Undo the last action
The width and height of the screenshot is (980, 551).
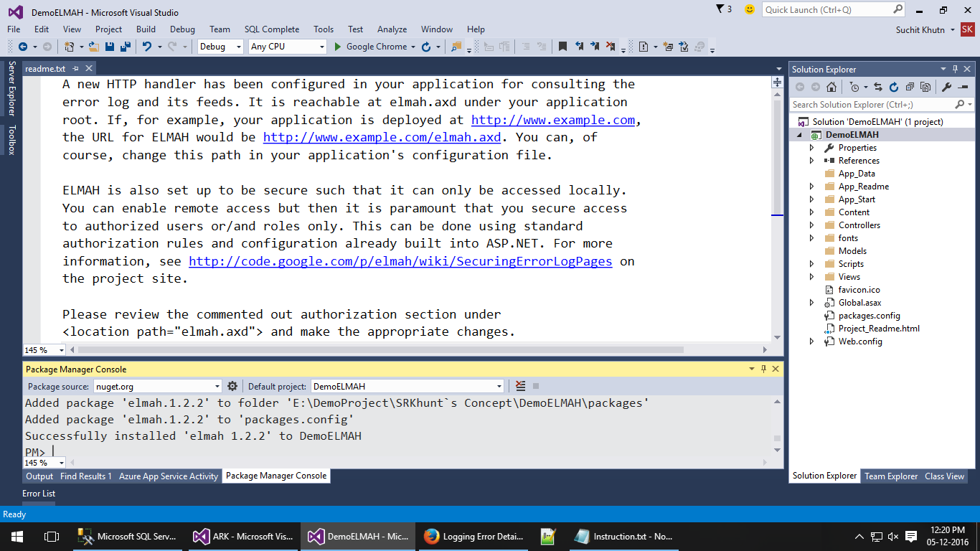pos(146,47)
